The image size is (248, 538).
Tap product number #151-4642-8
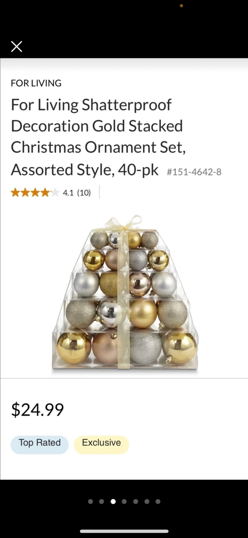tap(194, 172)
